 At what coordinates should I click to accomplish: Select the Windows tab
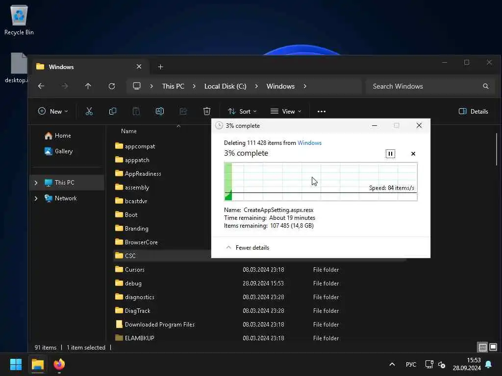click(90, 67)
